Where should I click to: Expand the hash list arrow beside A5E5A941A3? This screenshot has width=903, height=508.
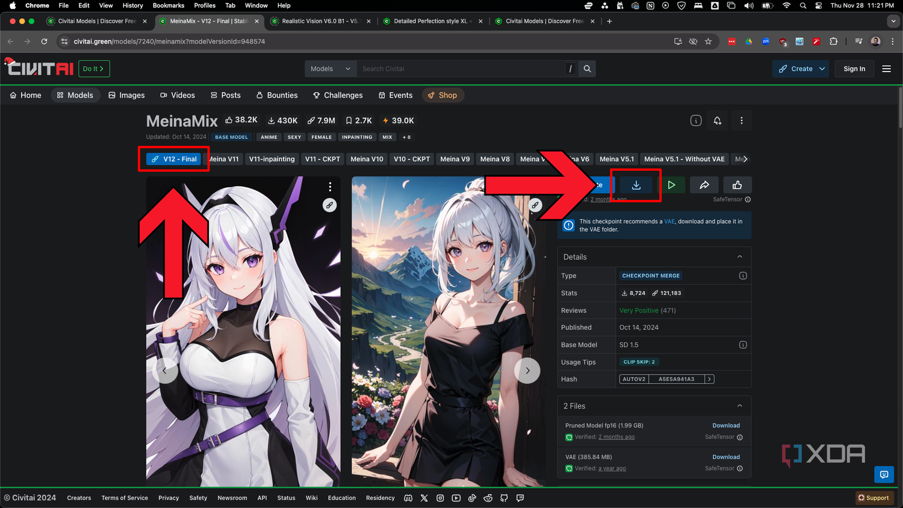[x=709, y=379]
